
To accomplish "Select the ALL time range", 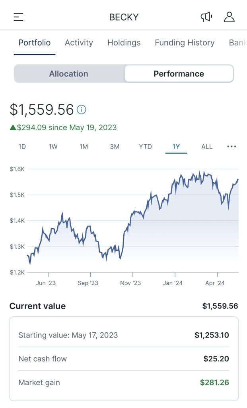I will pos(207,146).
